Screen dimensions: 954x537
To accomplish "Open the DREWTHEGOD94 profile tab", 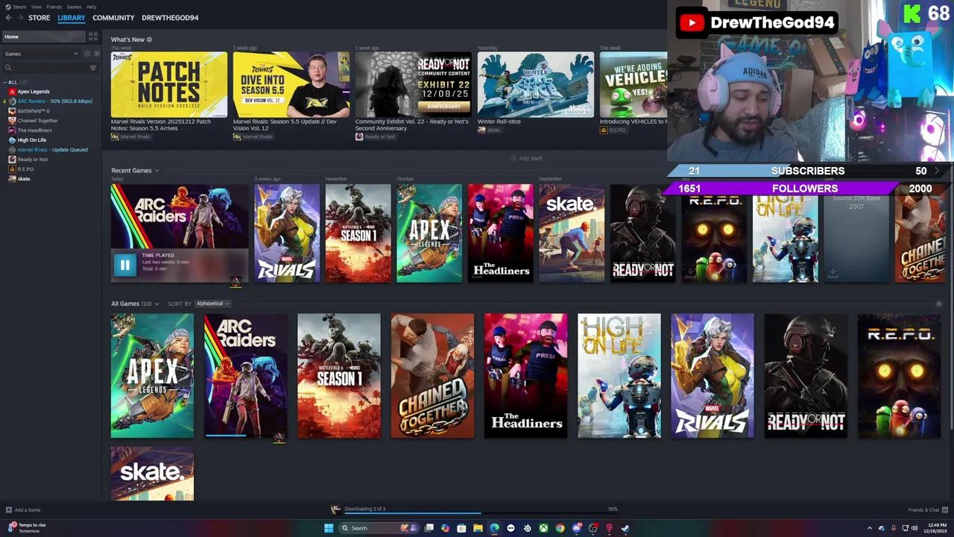I will click(170, 18).
